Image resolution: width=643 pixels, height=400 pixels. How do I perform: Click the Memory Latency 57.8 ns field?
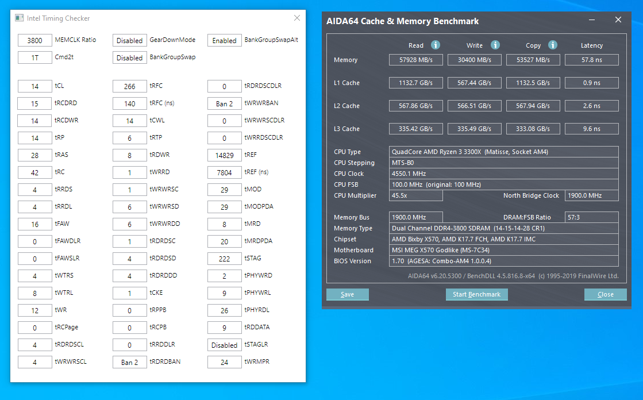pyautogui.click(x=592, y=60)
